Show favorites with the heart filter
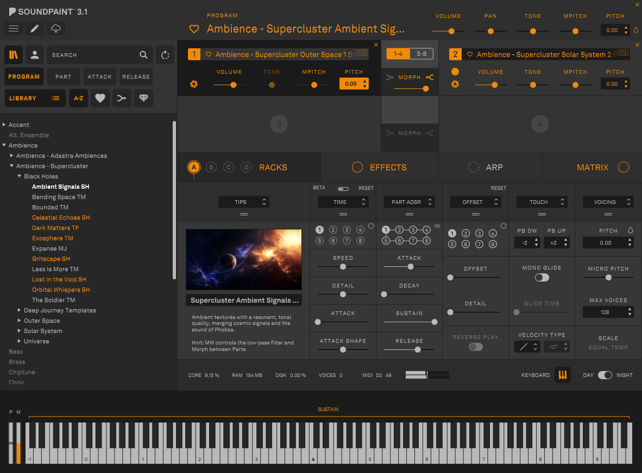Viewport: 642px width, 473px height. pos(100,98)
